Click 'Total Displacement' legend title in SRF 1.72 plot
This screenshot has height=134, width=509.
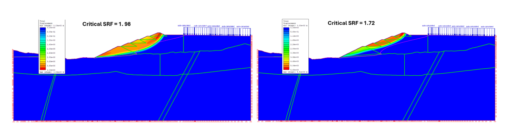[x=290, y=22]
